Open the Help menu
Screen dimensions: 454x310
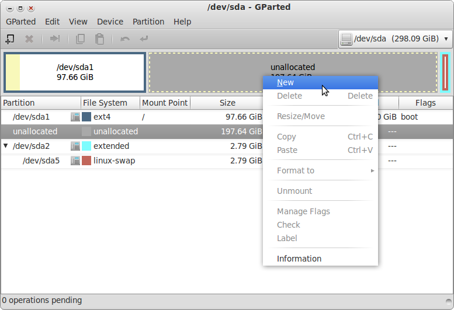pos(182,22)
